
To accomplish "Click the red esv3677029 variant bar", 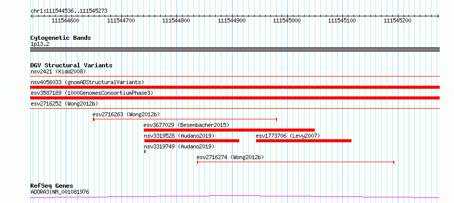I will coord(230,130).
